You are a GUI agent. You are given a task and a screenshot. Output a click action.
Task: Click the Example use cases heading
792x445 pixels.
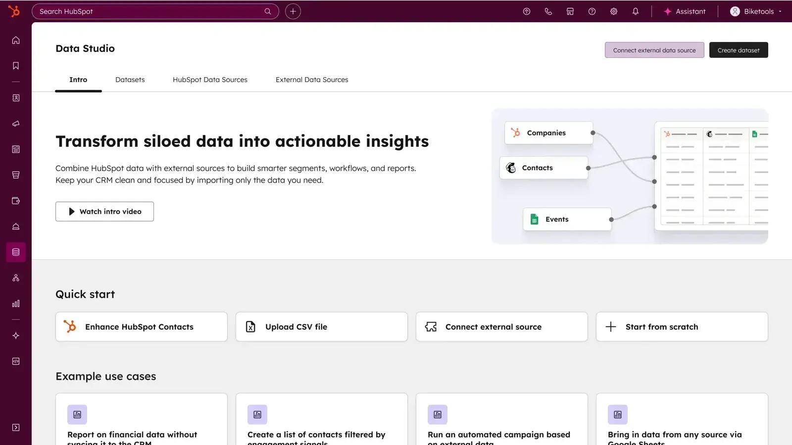pyautogui.click(x=106, y=376)
